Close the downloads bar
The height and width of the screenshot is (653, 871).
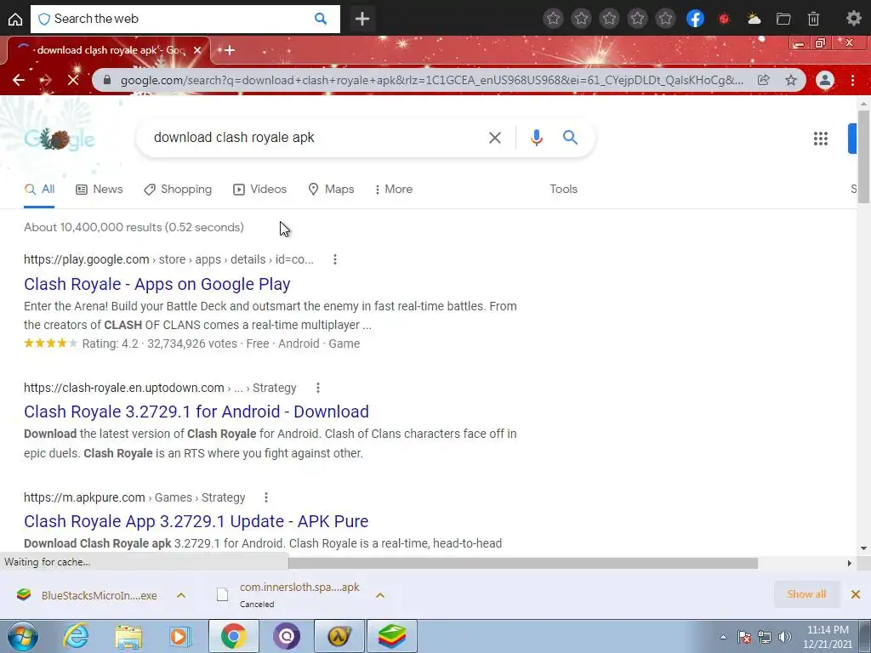click(856, 594)
